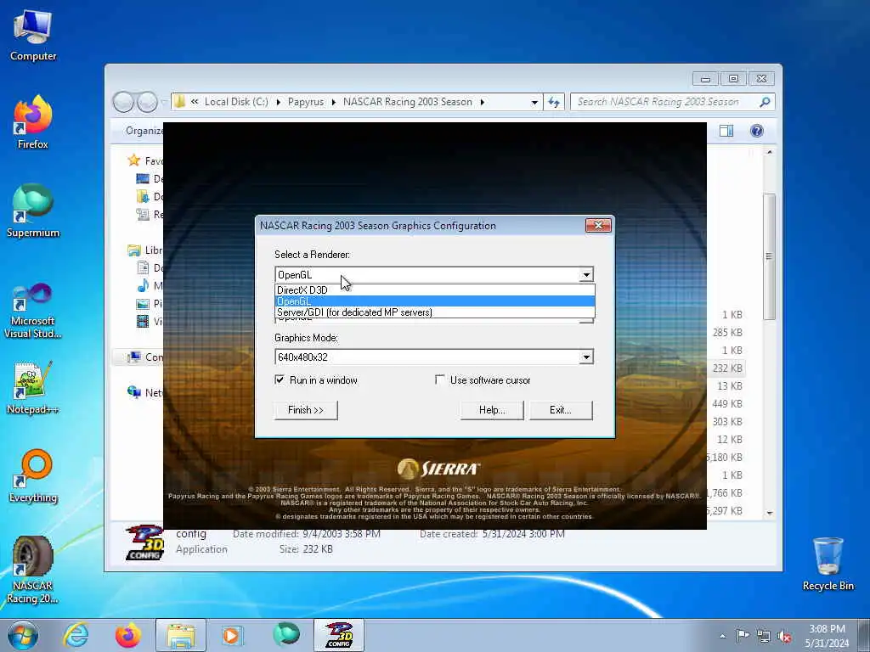The image size is (870, 652).
Task: Click the taskbar clock showing 3:08 PM
Action: pyautogui.click(x=827, y=636)
